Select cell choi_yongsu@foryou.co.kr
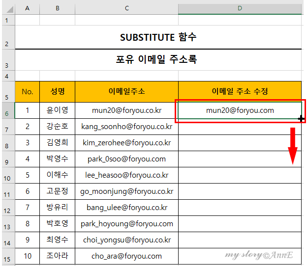Image resolution: width=307 pixels, height=266 pixels. pos(126,240)
